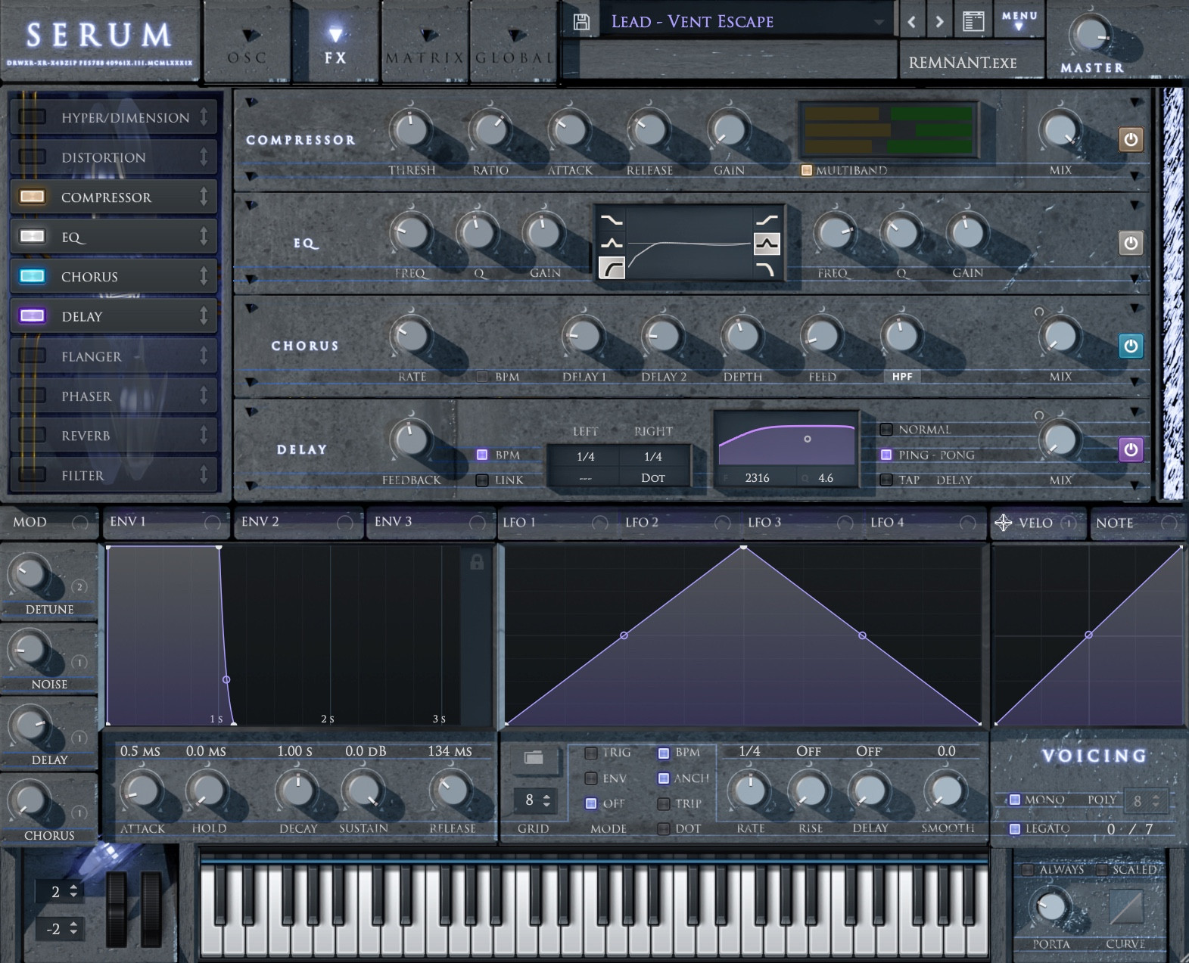Click the delay left time 1/4 value

click(585, 456)
